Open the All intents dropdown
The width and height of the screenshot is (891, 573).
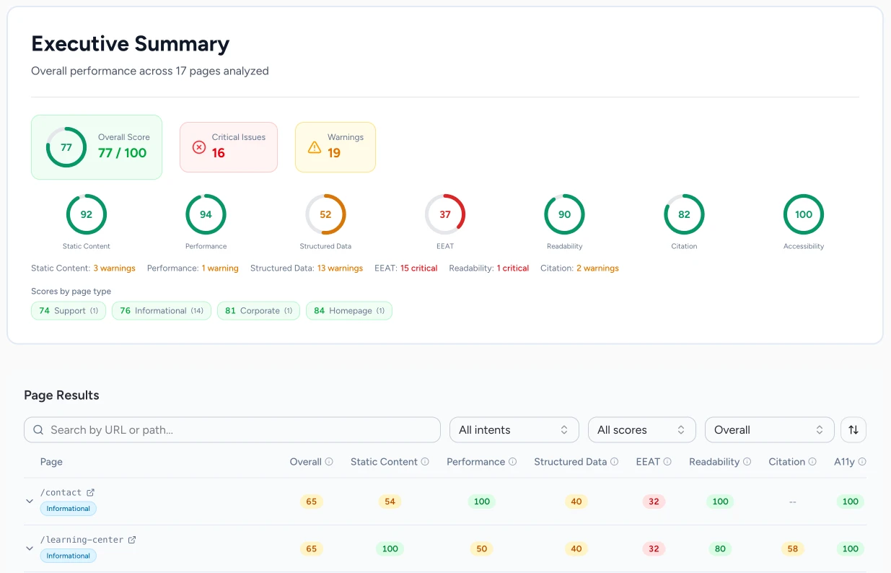(514, 429)
